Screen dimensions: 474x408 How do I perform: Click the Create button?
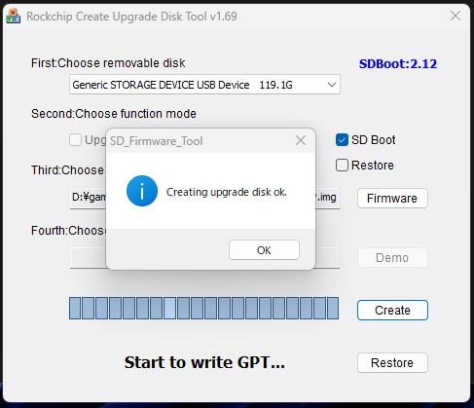392,311
